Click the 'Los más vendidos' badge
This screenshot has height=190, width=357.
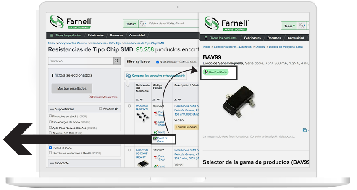[x=187, y=127]
